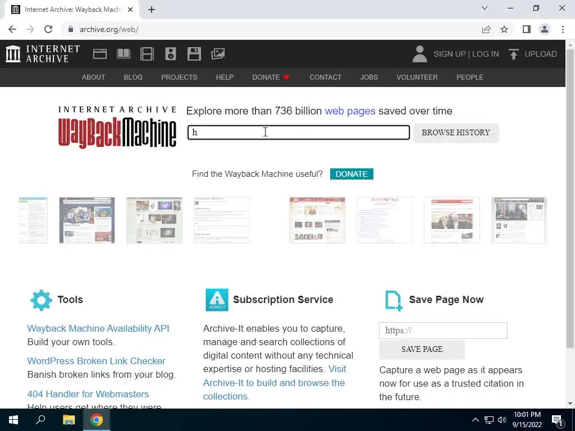This screenshot has width=575, height=431.
Task: Open the VOLUNTEER menu item
Action: (x=417, y=77)
